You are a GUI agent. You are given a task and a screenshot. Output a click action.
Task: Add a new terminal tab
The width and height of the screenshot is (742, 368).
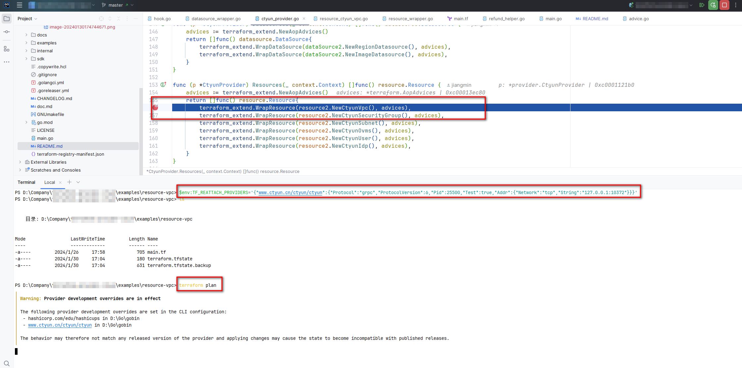(69, 182)
